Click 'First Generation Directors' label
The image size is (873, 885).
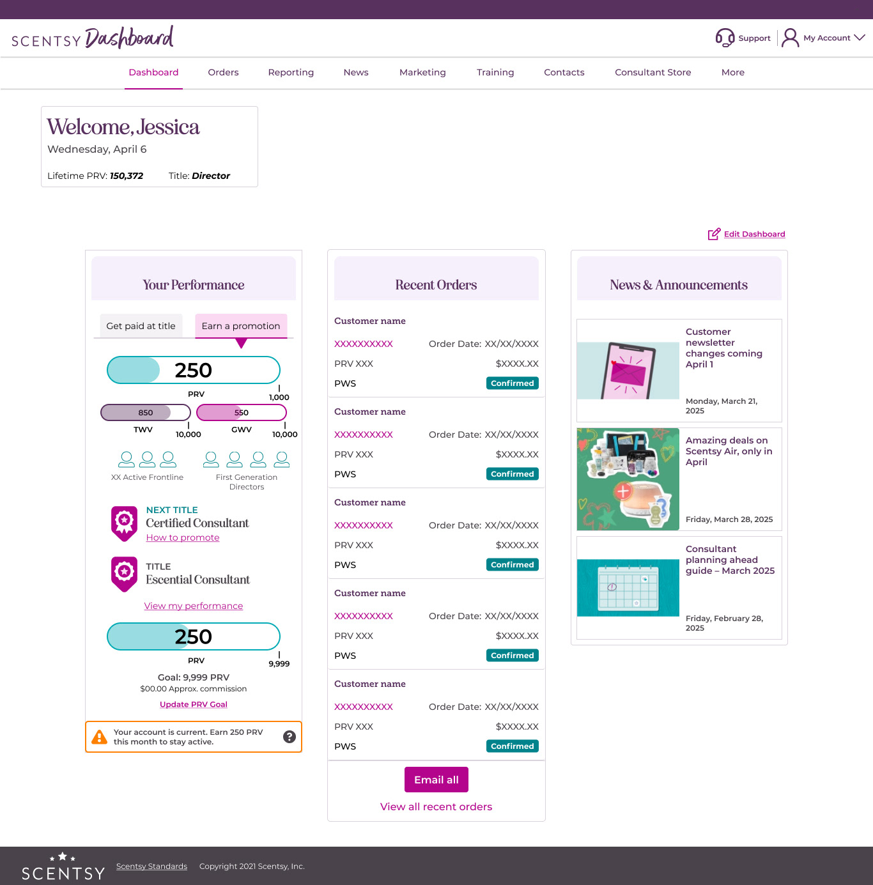tap(247, 482)
